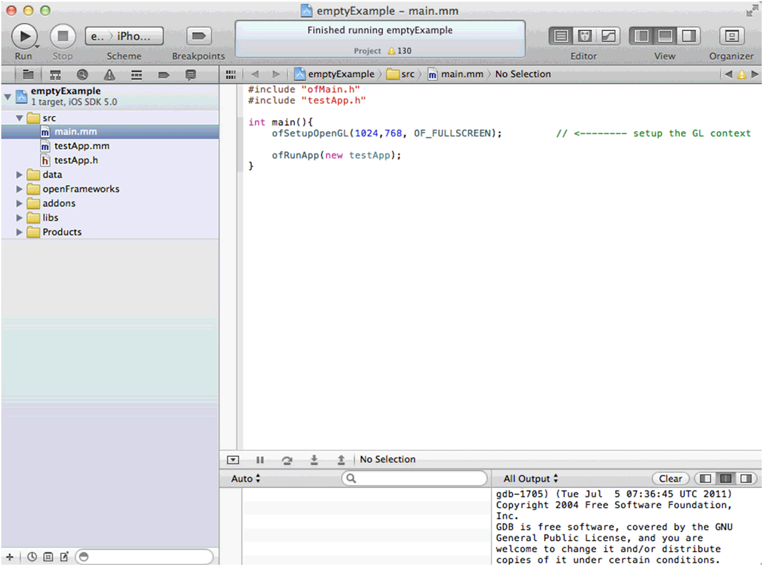Click the Run button in toolbar
This screenshot has width=763, height=566.
tap(23, 36)
